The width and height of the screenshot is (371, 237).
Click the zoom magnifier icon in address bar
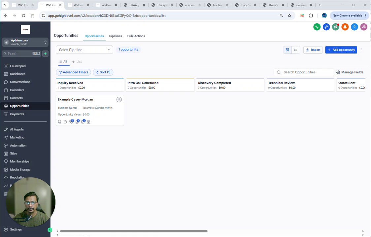(x=281, y=15)
